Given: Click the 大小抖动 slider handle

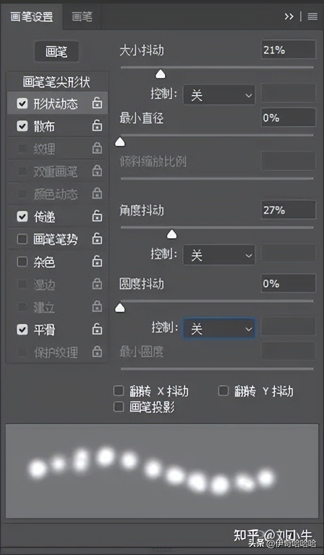Looking at the screenshot, I should (x=160, y=74).
